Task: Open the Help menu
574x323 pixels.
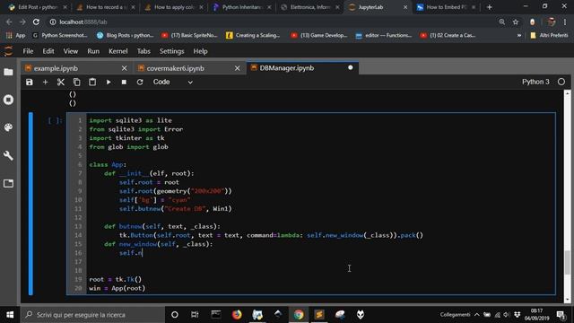Action: [x=200, y=51]
